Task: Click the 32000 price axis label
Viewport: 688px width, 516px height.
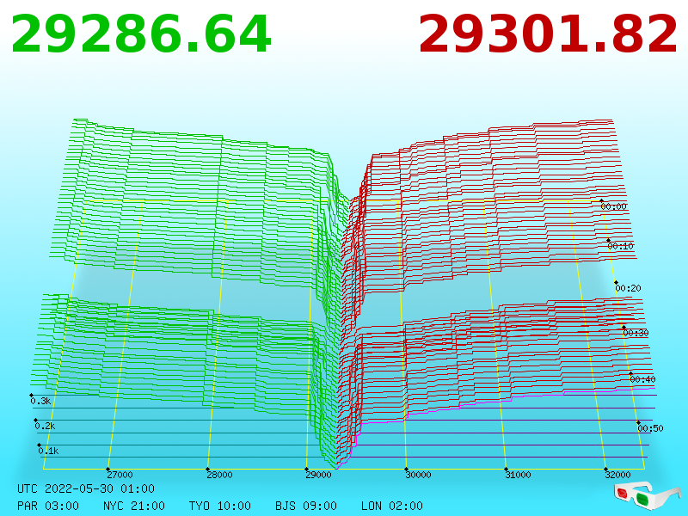Action: pyautogui.click(x=617, y=475)
